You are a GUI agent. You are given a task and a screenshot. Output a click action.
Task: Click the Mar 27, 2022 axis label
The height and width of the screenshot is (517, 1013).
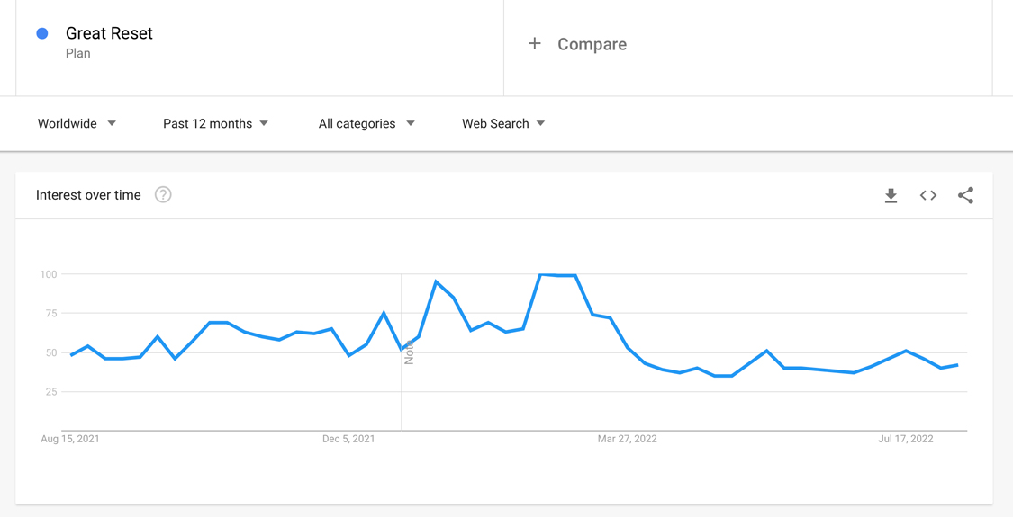click(x=627, y=439)
